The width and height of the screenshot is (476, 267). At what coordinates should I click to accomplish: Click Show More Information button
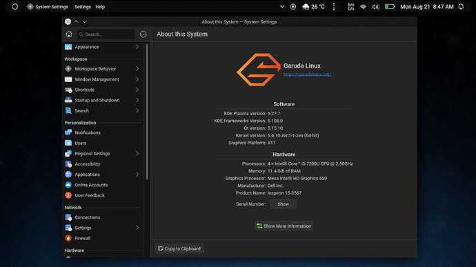click(284, 226)
